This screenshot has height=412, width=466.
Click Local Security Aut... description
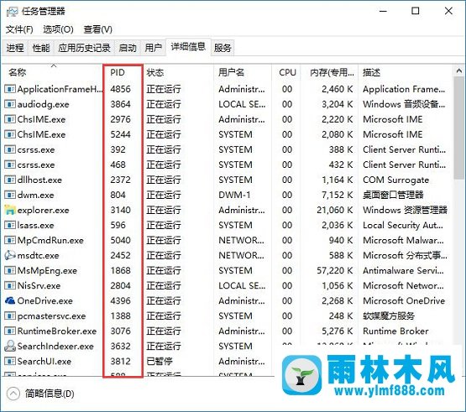[403, 226]
